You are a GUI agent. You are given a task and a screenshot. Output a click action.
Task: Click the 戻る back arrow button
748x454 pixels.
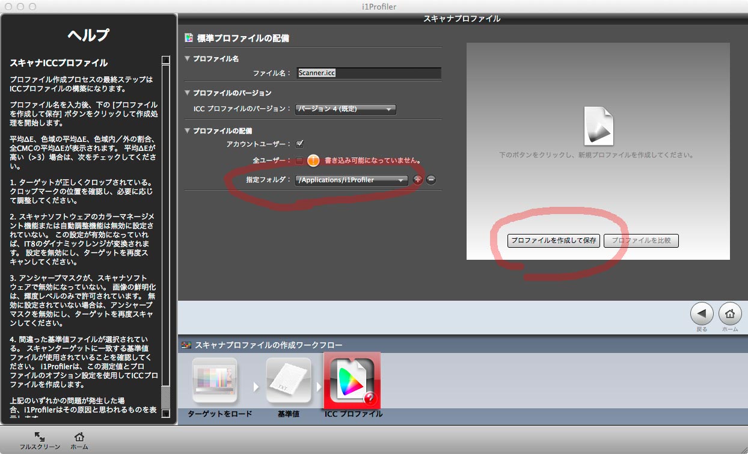(x=702, y=313)
